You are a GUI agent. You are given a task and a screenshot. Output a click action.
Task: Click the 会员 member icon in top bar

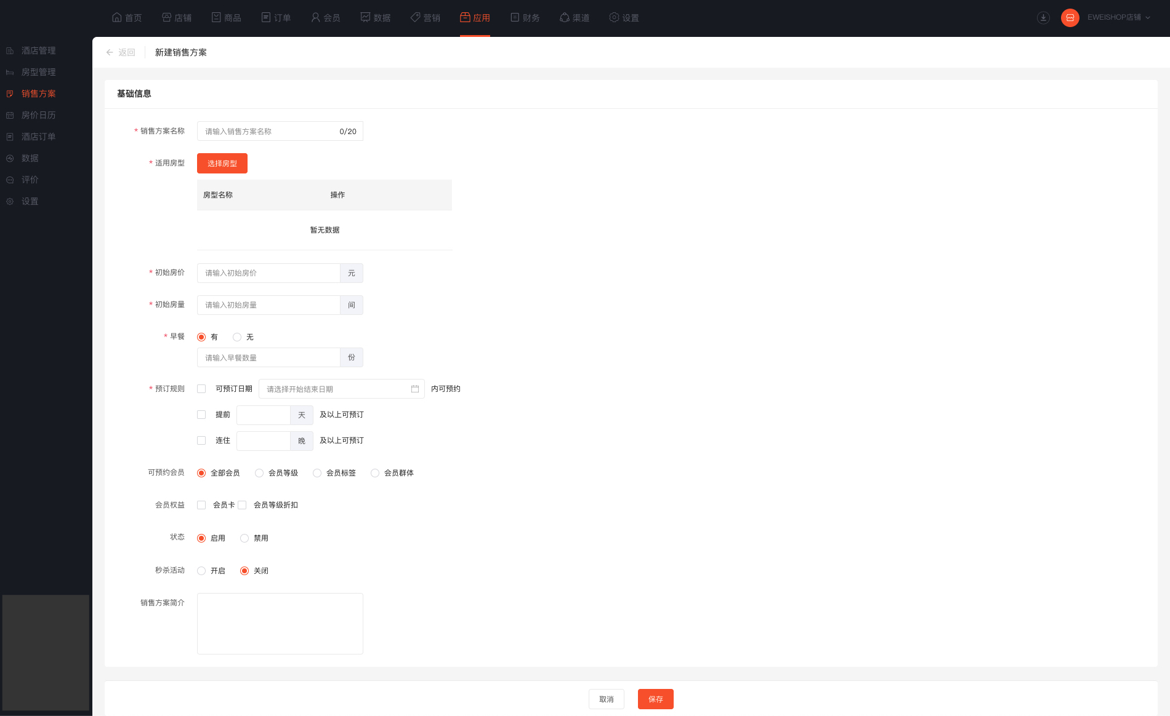(315, 17)
